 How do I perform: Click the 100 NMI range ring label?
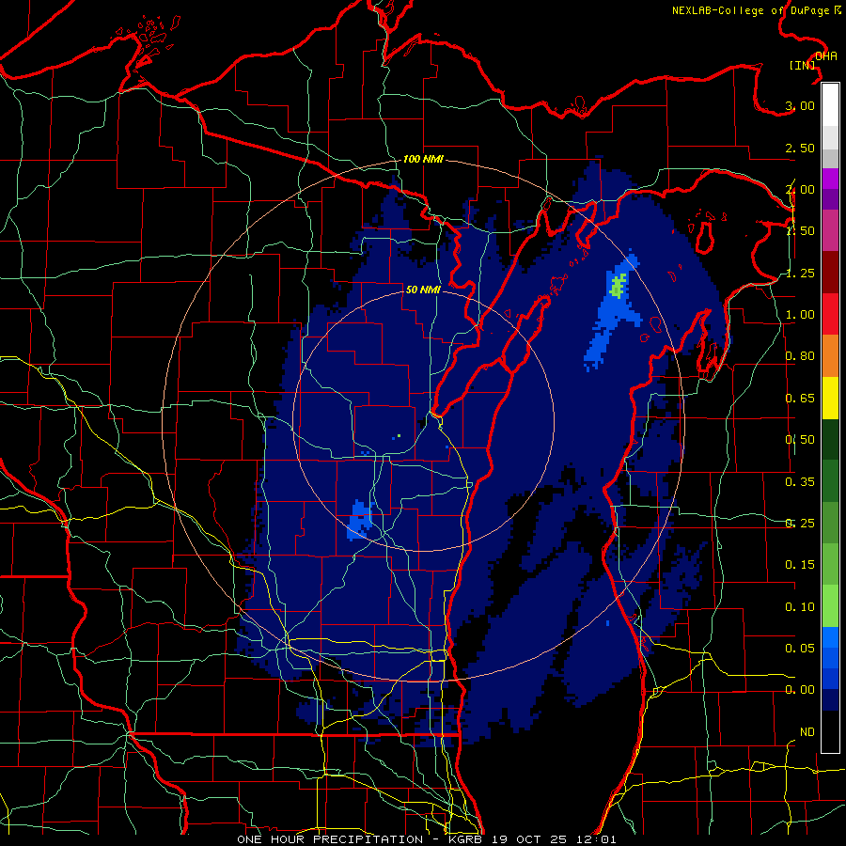coord(424,159)
